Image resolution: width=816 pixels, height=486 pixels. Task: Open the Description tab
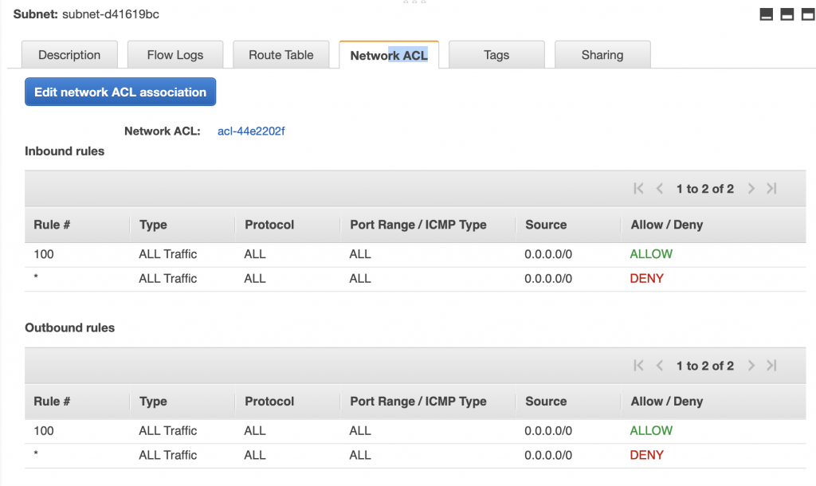69,55
